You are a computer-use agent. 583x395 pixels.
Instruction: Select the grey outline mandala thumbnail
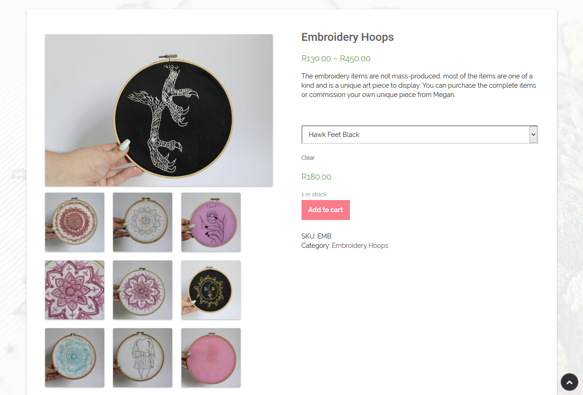(142, 222)
